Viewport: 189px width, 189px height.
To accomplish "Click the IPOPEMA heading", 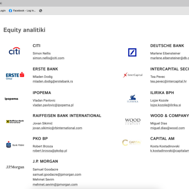I will (42, 93).
